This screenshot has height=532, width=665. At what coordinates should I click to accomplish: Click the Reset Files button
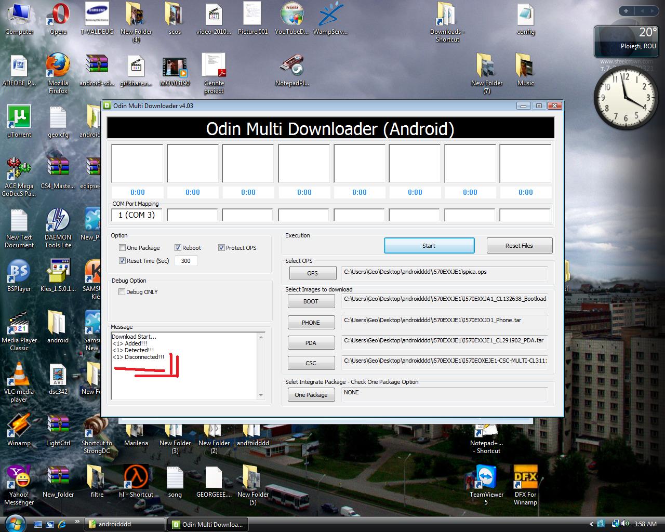click(519, 246)
